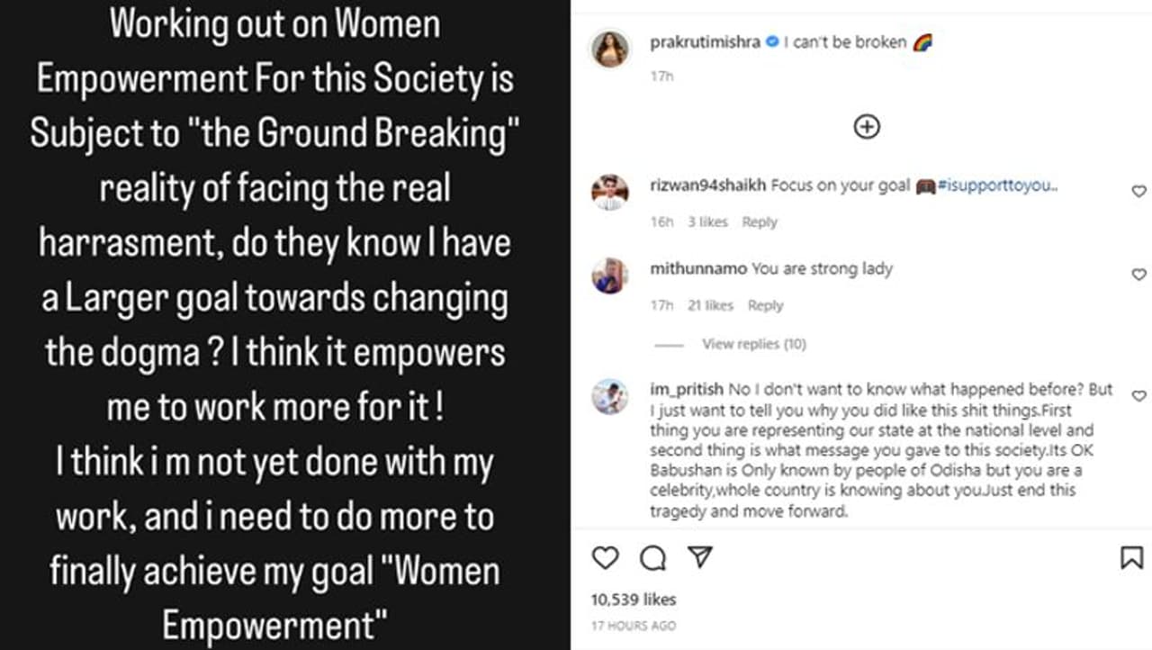Like mithunnamo's comment heart
Screen dimensions: 1152x650
[x=1138, y=275]
